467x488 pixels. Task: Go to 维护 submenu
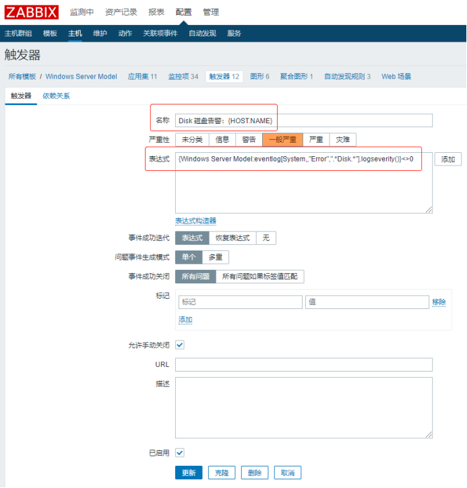point(100,33)
